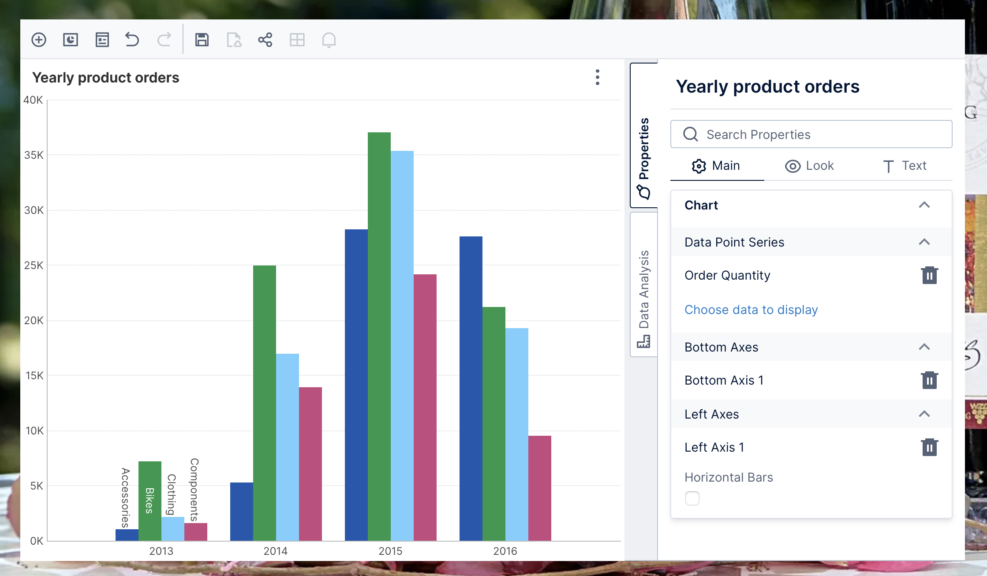Click the form layout toolbar icon

pos(102,40)
